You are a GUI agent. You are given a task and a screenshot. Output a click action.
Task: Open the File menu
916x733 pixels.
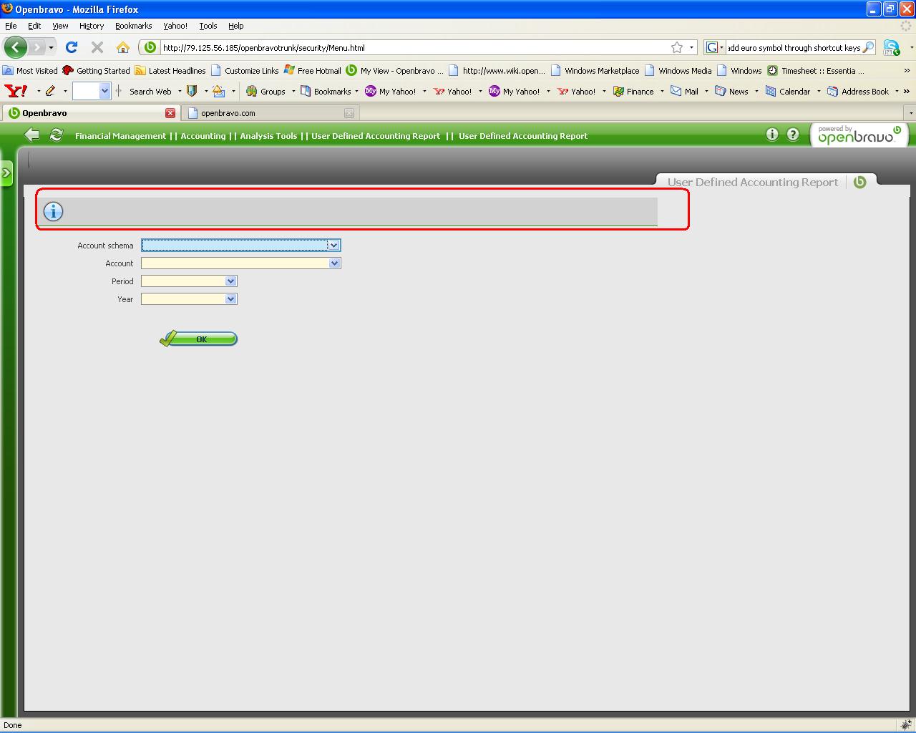point(11,25)
